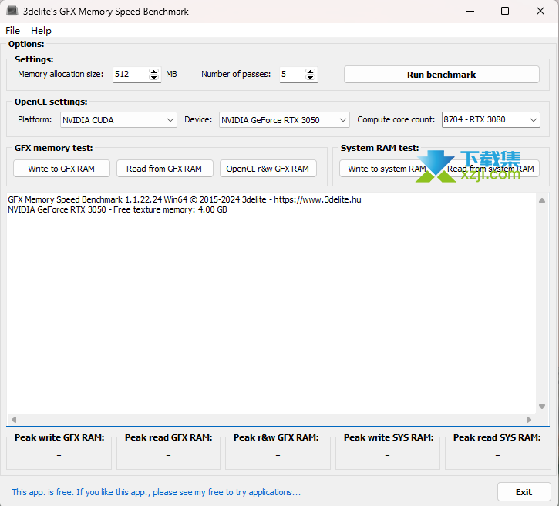This screenshot has width=559, height=506.
Task: Click Write to GFX RAM button
Action: click(x=62, y=169)
